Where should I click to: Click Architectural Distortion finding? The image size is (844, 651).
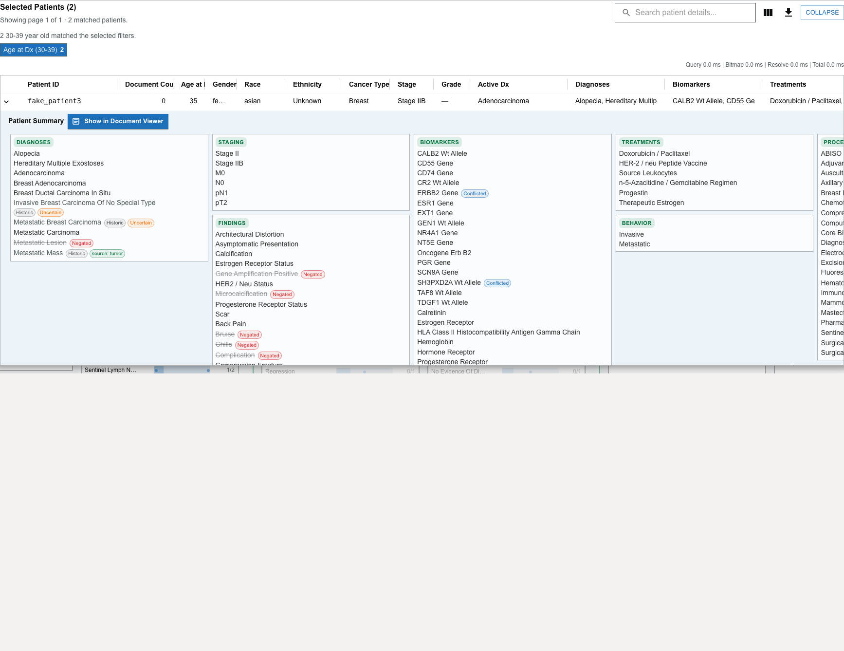coord(250,234)
